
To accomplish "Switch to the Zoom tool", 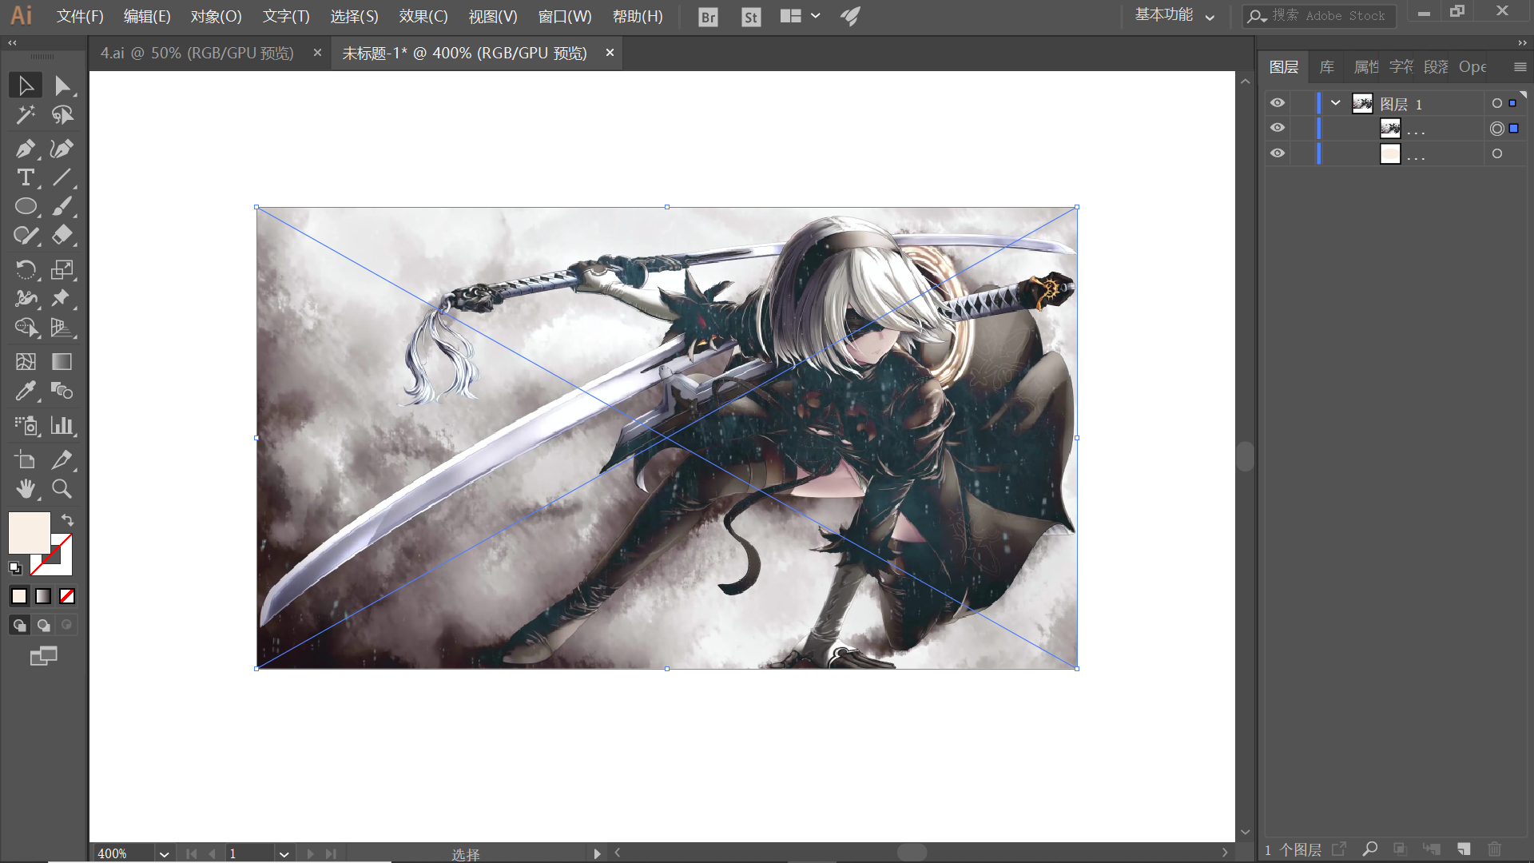I will (x=62, y=488).
